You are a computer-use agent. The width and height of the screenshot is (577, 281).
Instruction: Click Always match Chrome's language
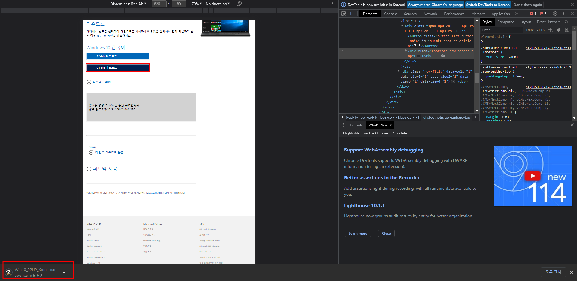click(x=435, y=5)
